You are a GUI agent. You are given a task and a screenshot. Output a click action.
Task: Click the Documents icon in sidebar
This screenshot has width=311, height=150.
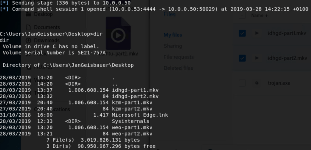click(28, 27)
